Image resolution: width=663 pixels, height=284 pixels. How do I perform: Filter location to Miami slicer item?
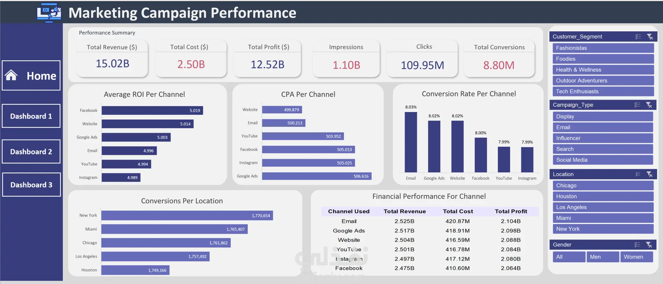pos(603,218)
